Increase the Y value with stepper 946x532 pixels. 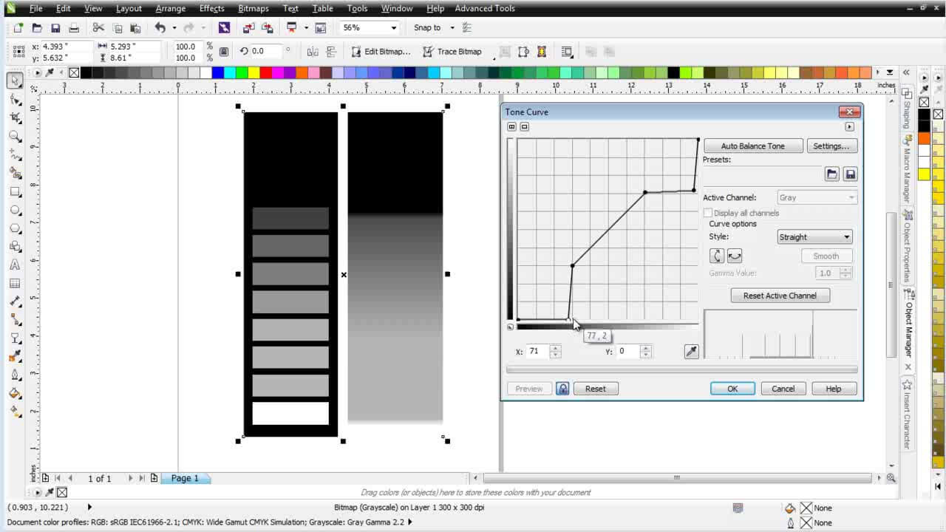click(x=646, y=348)
